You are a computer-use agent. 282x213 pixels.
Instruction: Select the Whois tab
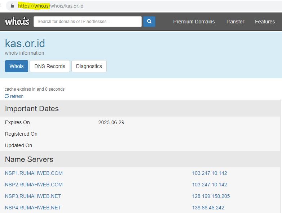coord(17,66)
